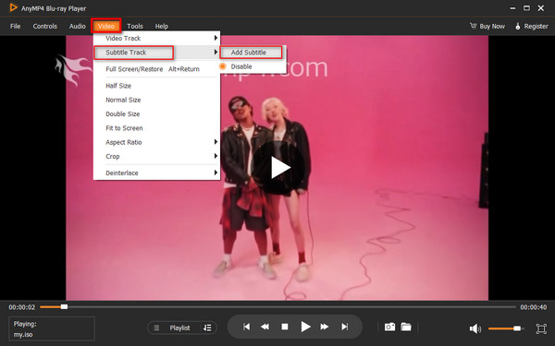Open playlist with the list lines icon
555x346 pixels.
click(x=156, y=328)
